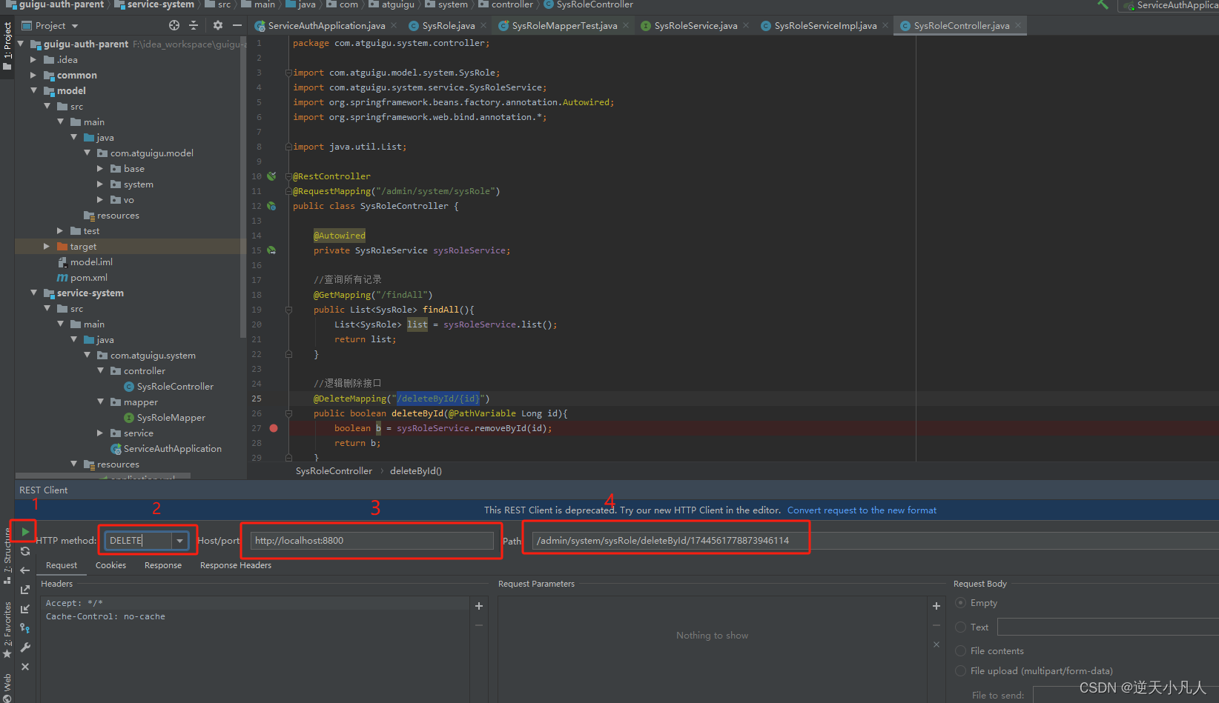Expand the common module in the Project tree

point(33,75)
